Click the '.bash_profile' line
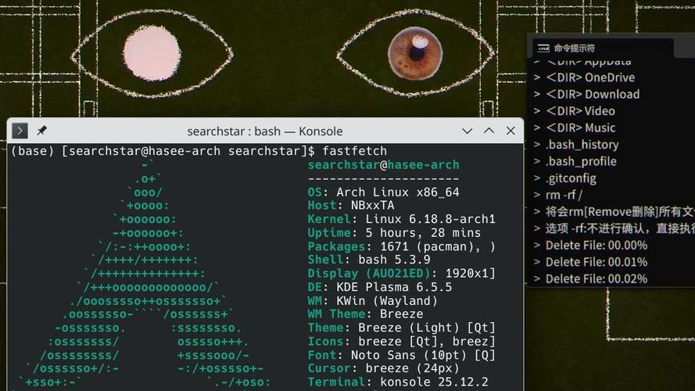Viewport: 695px width, 391px height. tap(575, 161)
